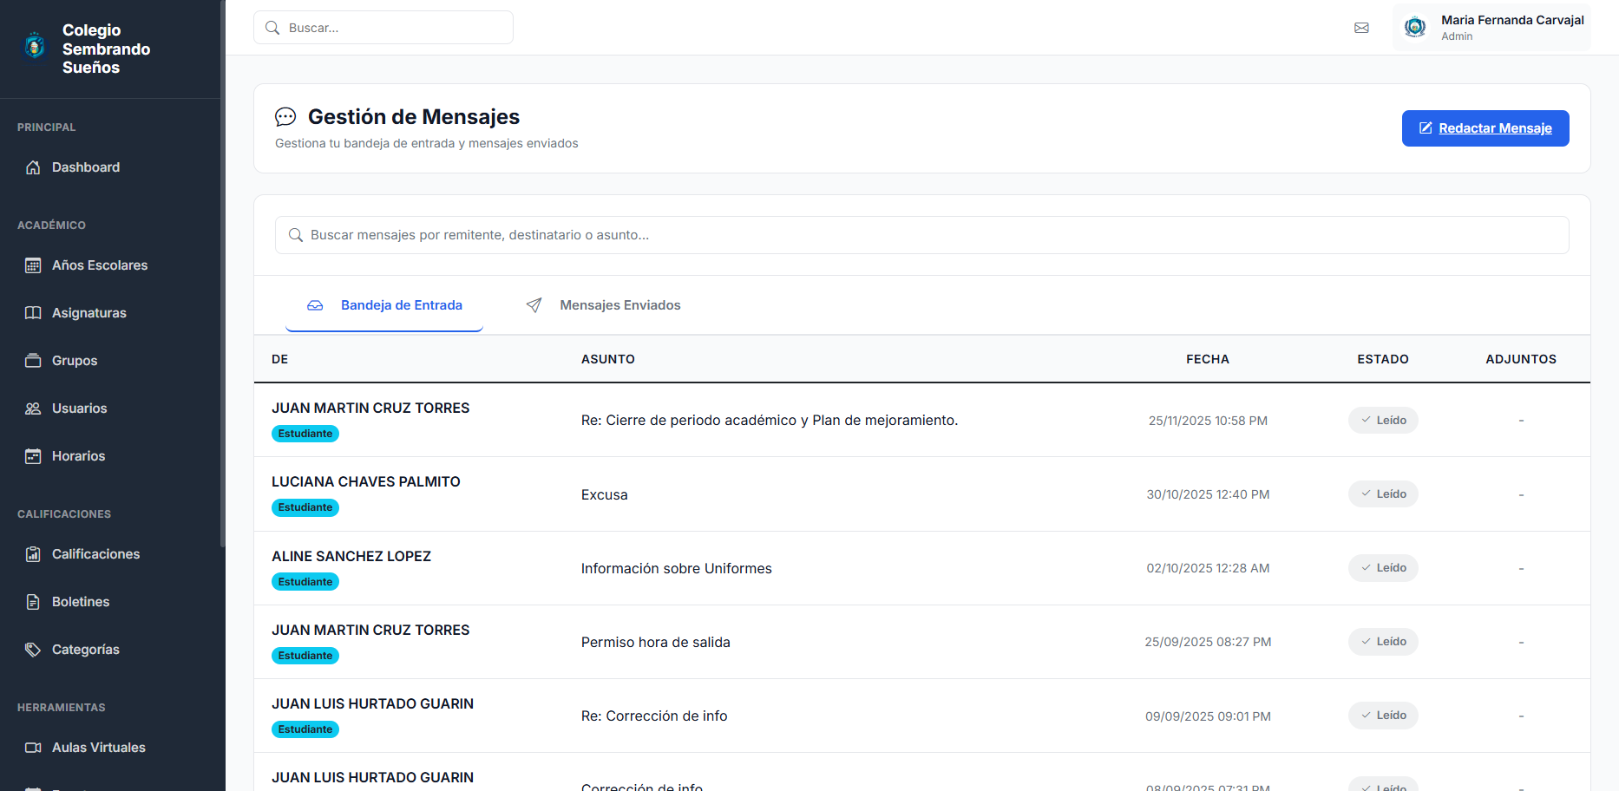
Task: Click the Boletines document icon
Action: [x=33, y=602]
